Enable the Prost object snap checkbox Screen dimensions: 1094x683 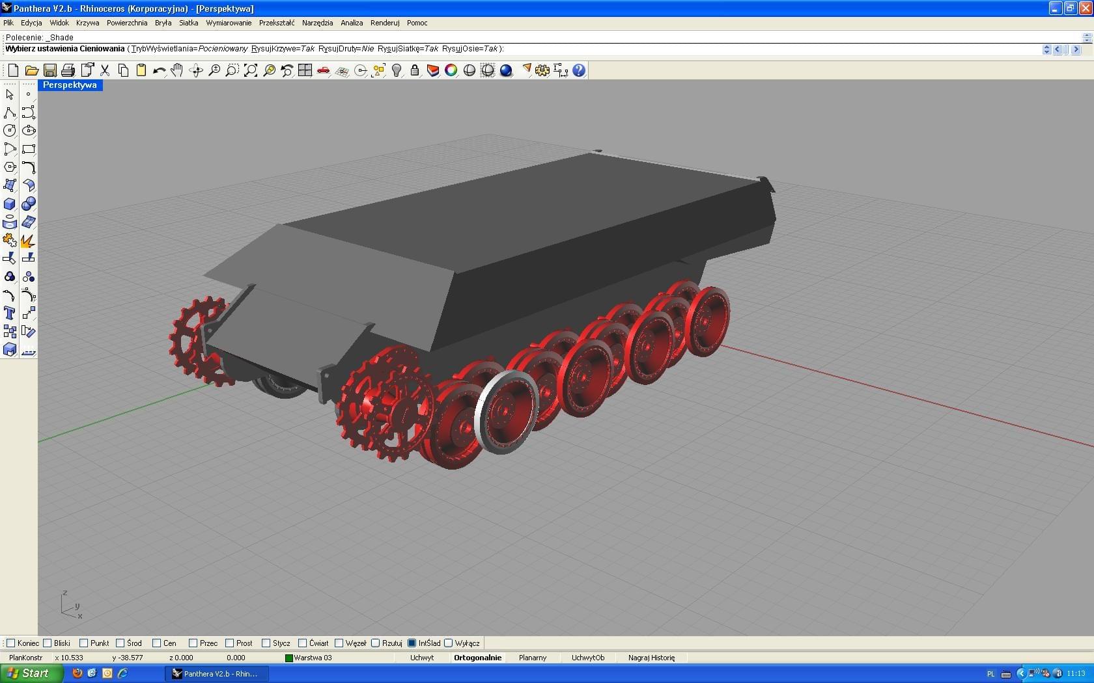click(x=229, y=643)
